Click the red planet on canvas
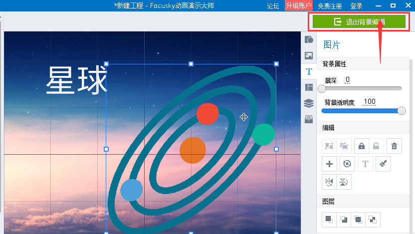This screenshot has width=415, height=234. point(208,114)
